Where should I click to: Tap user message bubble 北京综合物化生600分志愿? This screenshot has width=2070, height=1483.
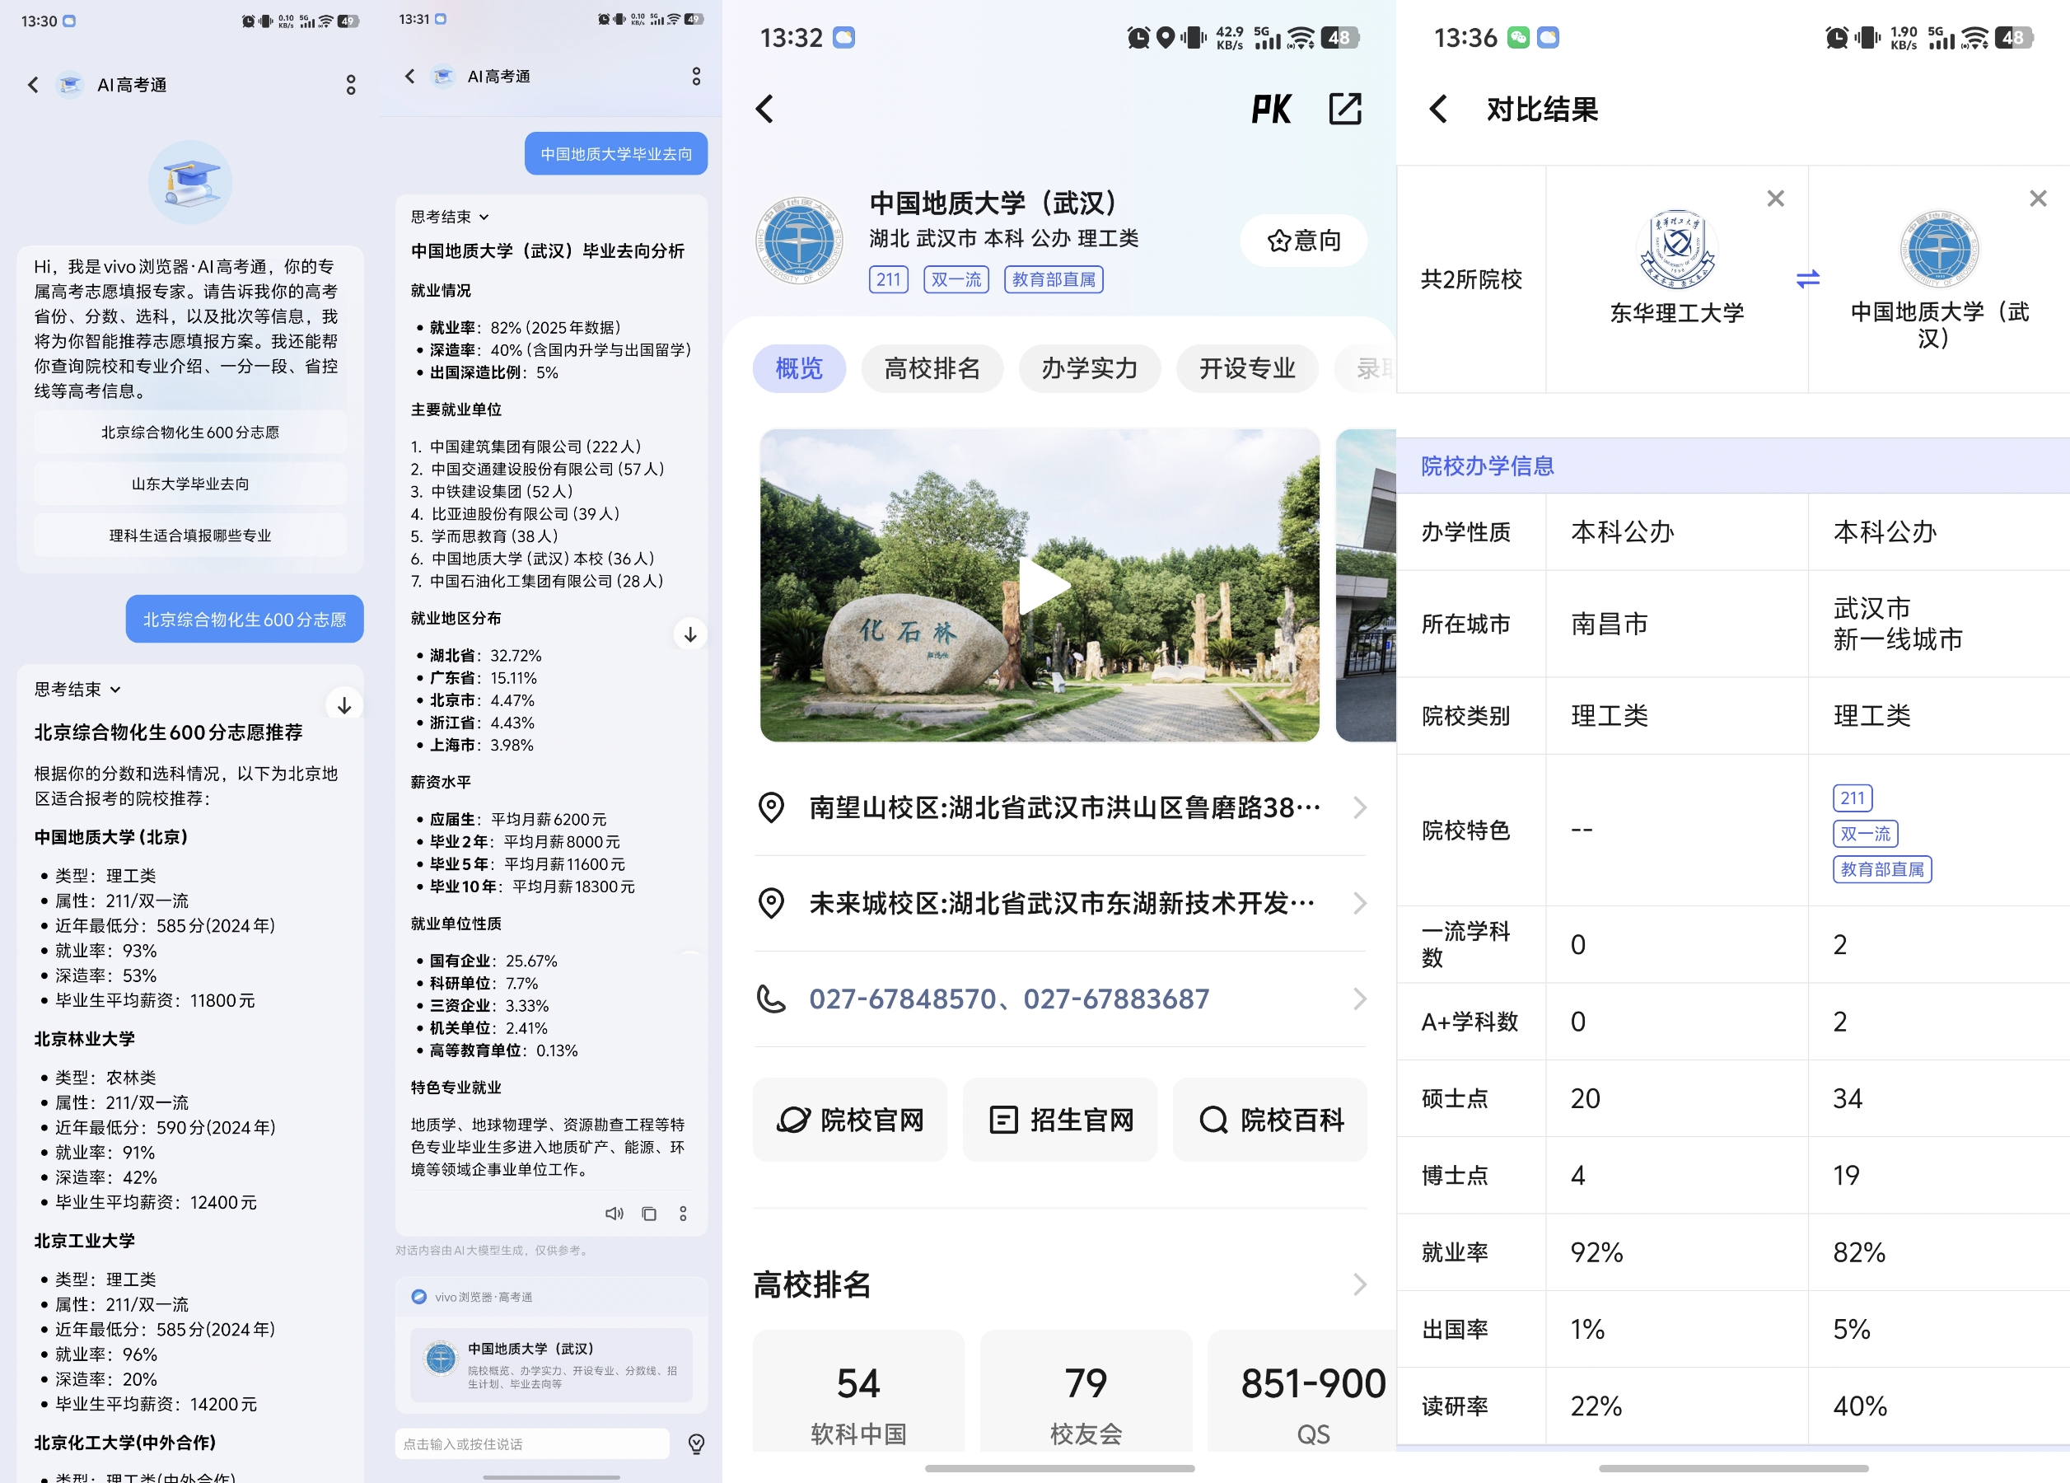click(x=245, y=619)
